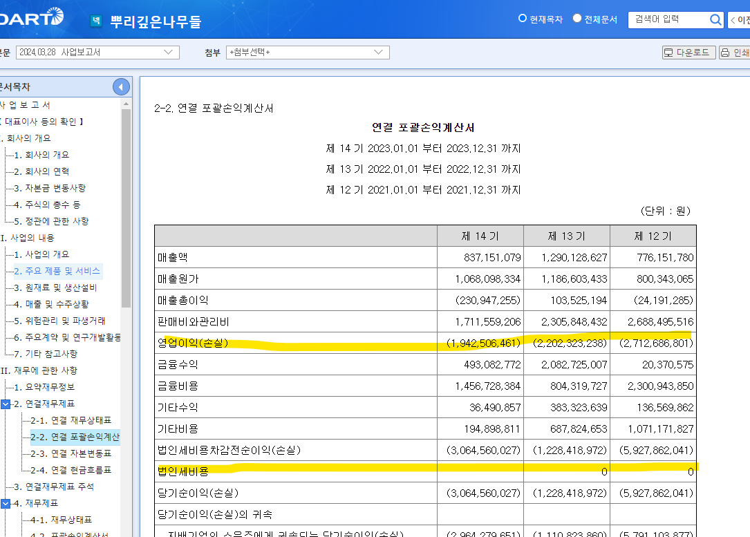The height and width of the screenshot is (537, 750).
Task: Open the 2024.03.28 사업보고서 dropdown
Action: coord(97,52)
